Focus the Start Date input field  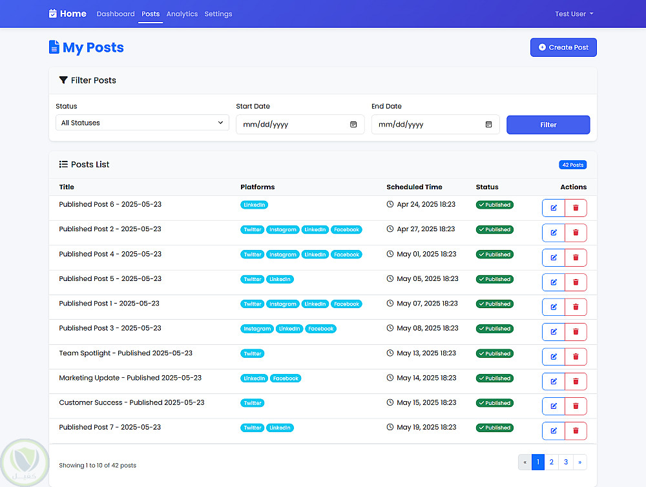point(300,125)
